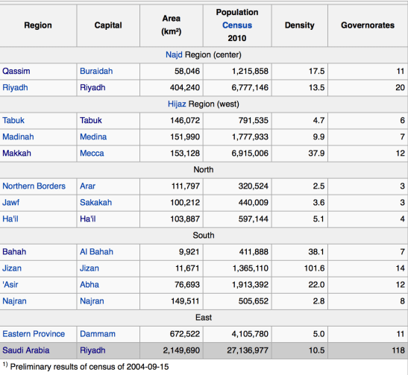Select the area value 58,046

187,72
